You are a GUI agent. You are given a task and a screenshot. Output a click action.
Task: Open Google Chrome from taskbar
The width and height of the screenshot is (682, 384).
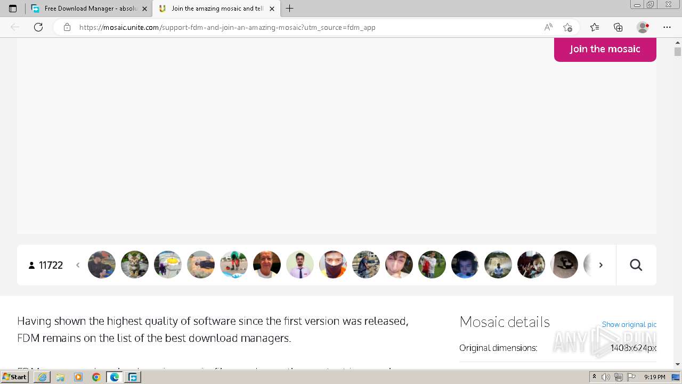(96, 377)
